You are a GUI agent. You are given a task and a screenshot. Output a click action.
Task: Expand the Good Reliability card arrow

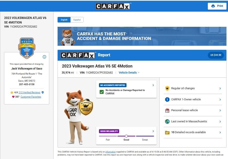click(153, 131)
